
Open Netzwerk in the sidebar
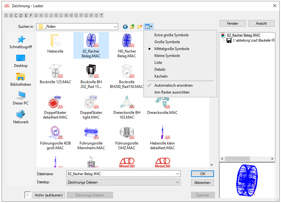21,117
